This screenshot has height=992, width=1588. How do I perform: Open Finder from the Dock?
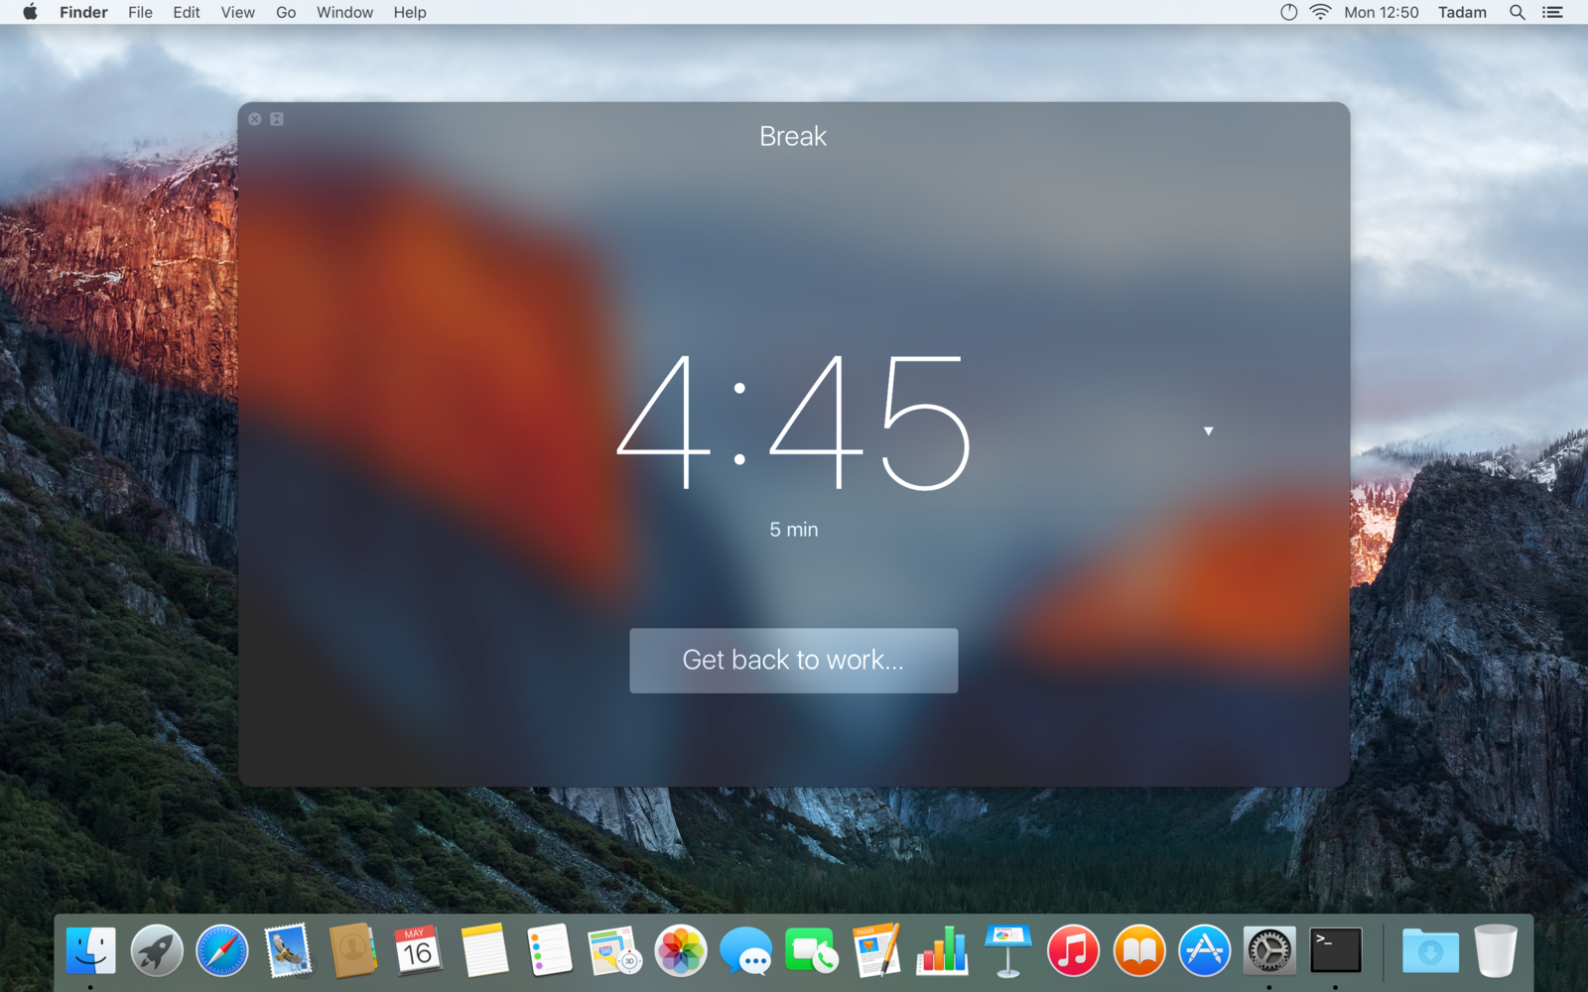[90, 950]
